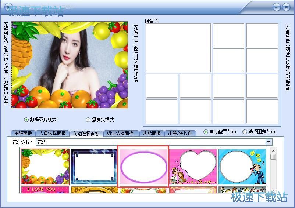The width and height of the screenshot is (295, 208).
Task: Click the frame list scrollbar thumb
Action: pos(273,157)
